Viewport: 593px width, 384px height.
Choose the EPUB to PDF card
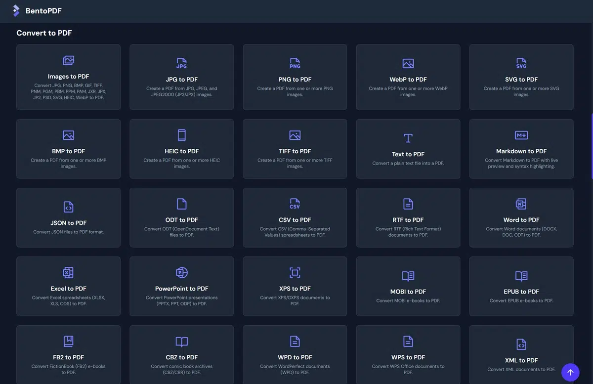click(x=521, y=286)
